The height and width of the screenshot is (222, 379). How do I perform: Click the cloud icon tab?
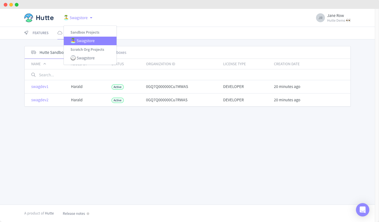click(x=60, y=33)
